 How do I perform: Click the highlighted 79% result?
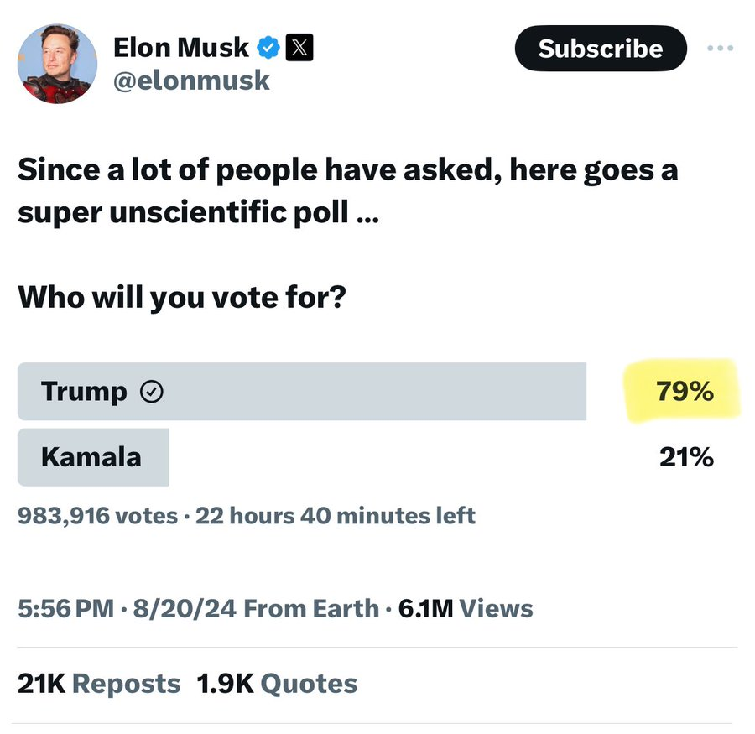tap(685, 391)
